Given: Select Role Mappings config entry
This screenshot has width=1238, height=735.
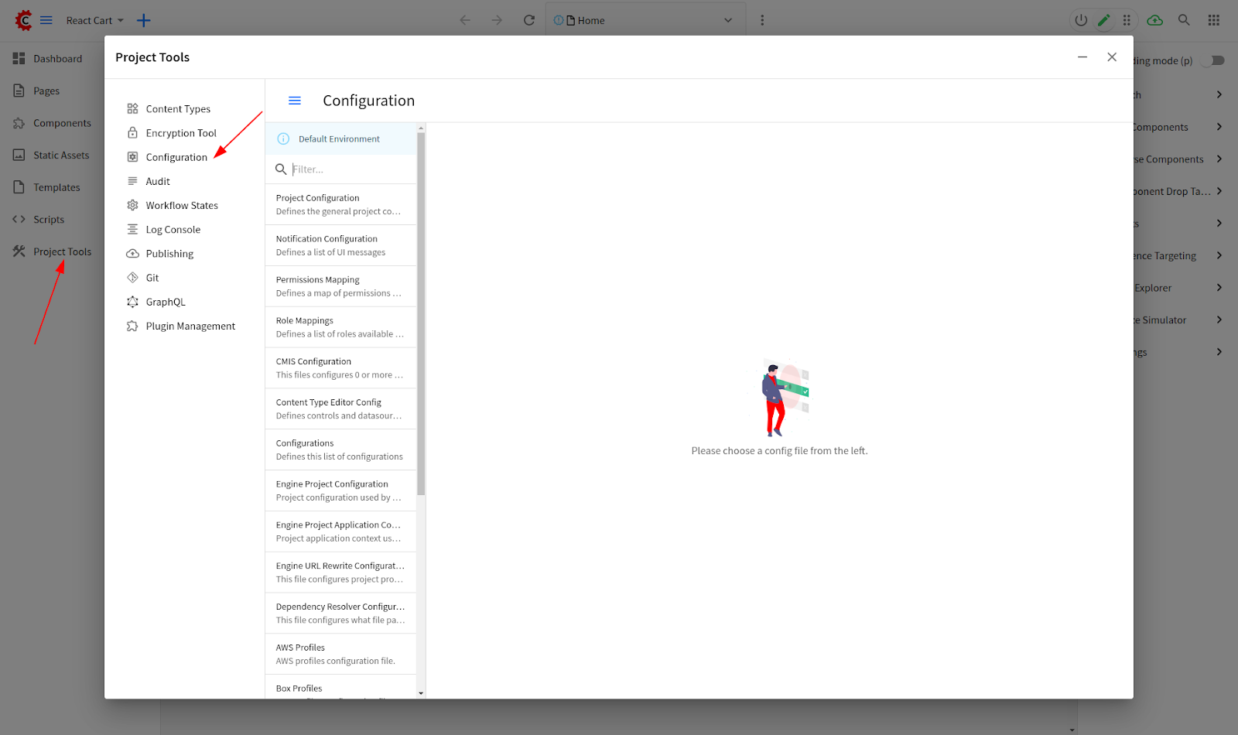Looking at the screenshot, I should point(340,327).
